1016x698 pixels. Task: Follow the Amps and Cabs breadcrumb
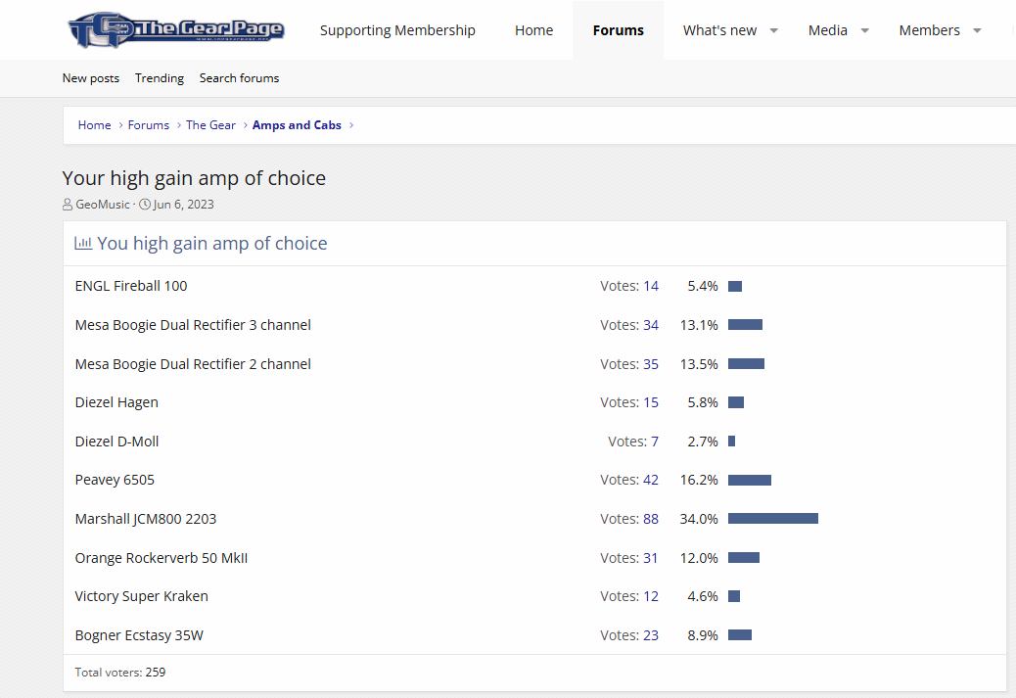click(x=297, y=125)
